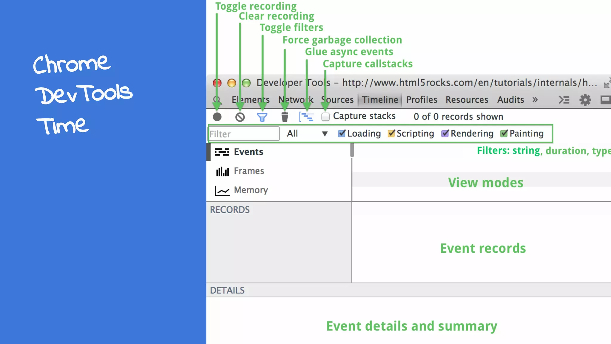The image size is (611, 344).
Task: Click the RECORDS section header
Action: (230, 210)
